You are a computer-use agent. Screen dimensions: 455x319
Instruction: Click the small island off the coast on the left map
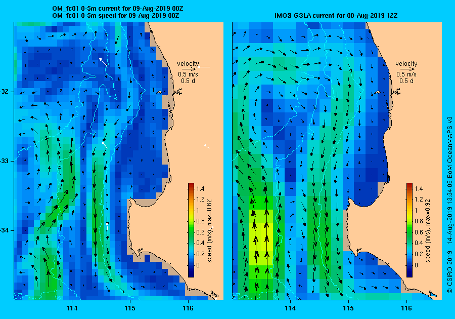159,92
